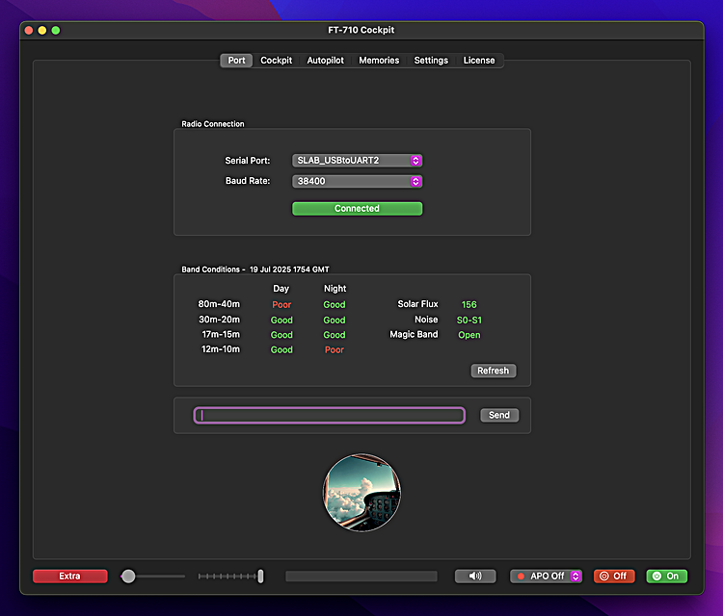Turn the radio power On
Image resolution: width=723 pixels, height=616 pixels.
(667, 576)
